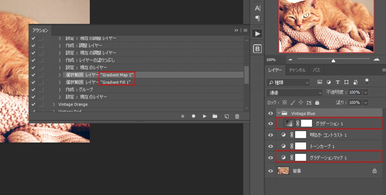
Task: Open the 通過 blend mode dropdown
Action: (294, 93)
